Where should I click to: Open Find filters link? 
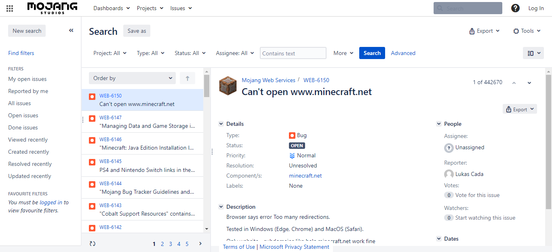[21, 53]
